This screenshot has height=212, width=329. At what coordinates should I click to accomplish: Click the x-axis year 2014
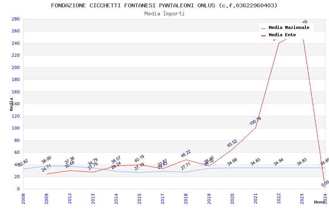point(116,199)
